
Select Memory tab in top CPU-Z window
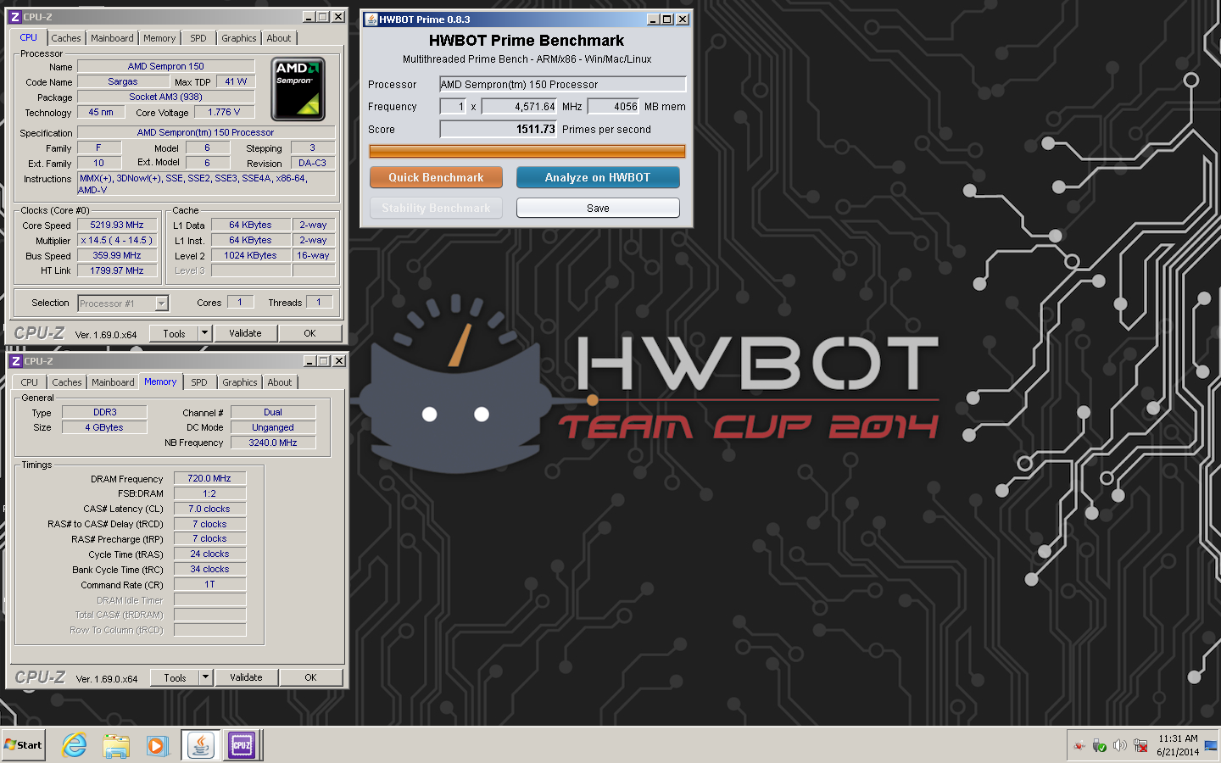click(159, 38)
